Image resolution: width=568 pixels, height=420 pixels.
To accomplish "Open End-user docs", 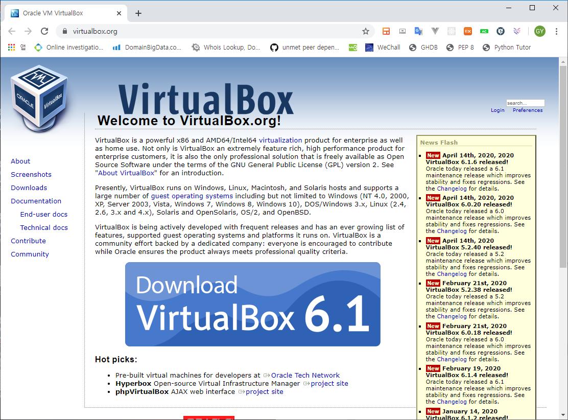I will tap(44, 214).
